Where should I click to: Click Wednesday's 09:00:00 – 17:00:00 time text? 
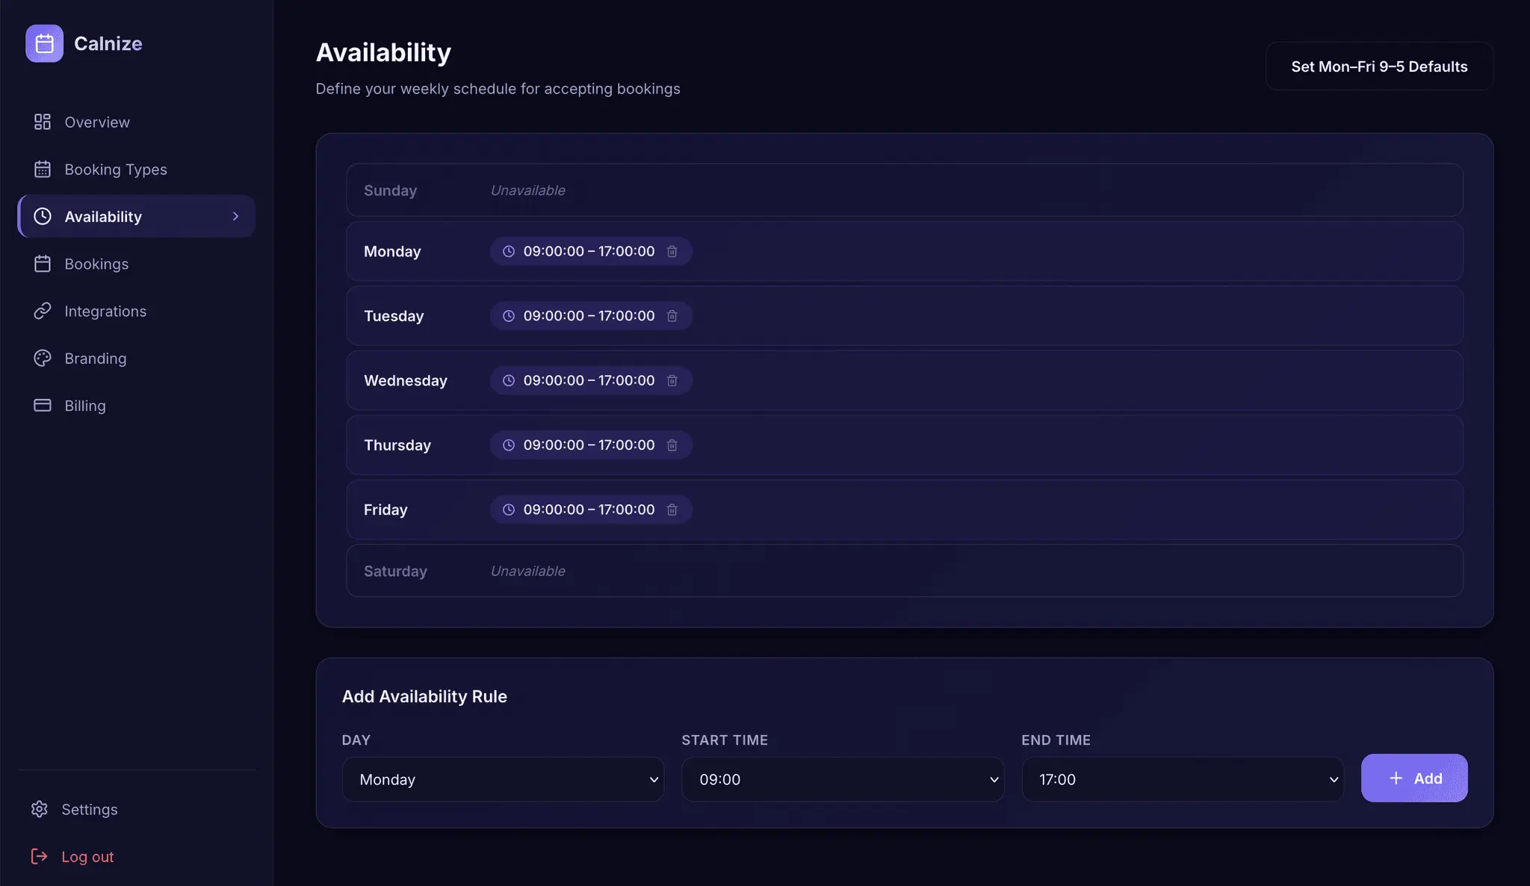pos(589,380)
